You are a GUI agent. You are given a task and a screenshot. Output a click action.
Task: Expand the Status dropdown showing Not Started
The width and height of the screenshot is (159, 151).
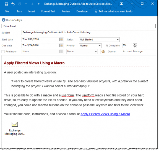point(118,39)
